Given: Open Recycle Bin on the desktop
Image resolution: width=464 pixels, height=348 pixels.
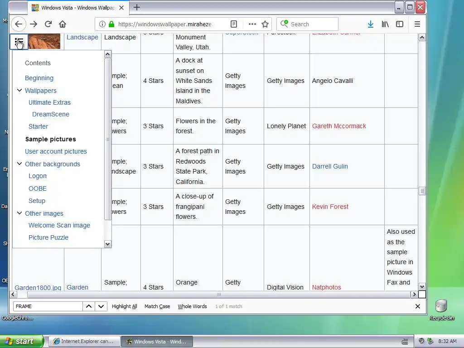Looking at the screenshot, I should [441, 309].
